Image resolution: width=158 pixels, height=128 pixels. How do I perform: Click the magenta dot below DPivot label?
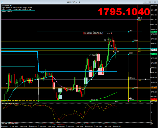(128, 101)
